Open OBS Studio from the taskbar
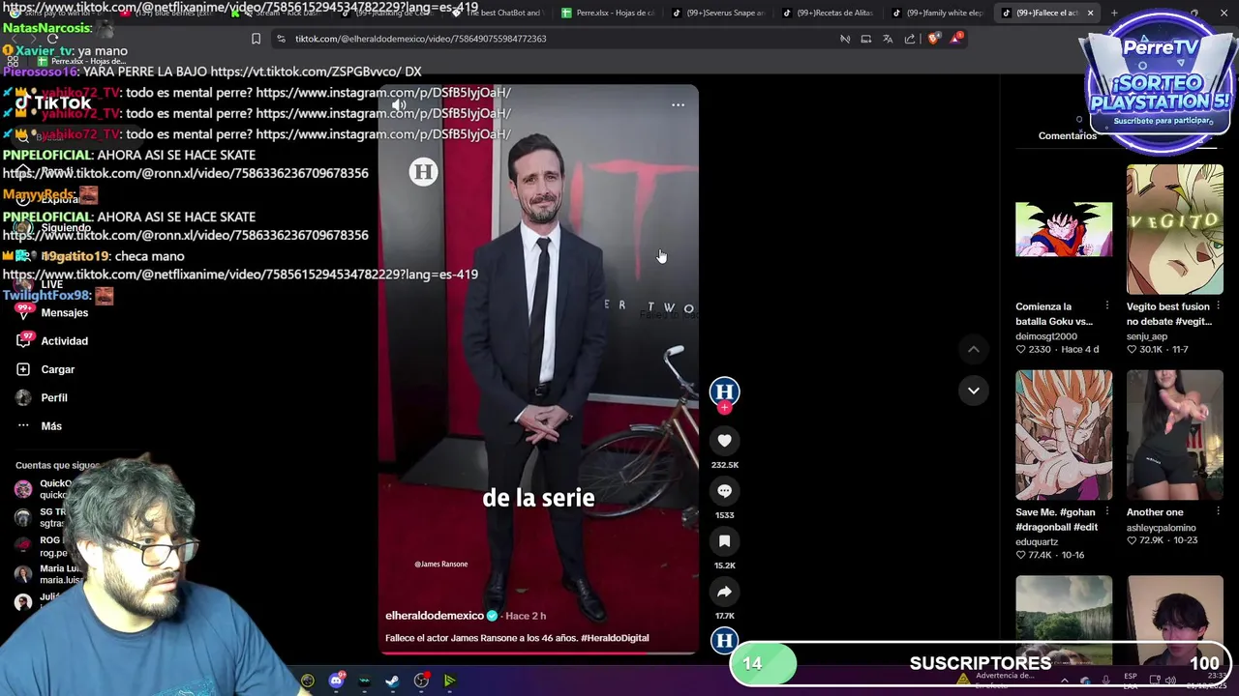Screen dimensions: 1239x696 click(x=421, y=681)
